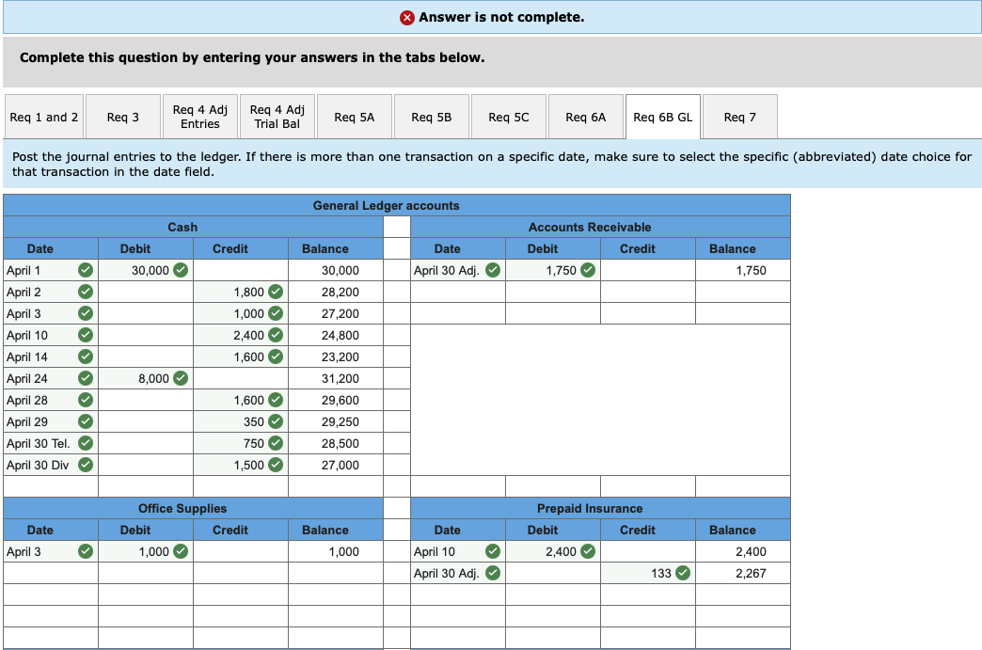
Task: Select the Req 6B GL tab
Action: (x=662, y=117)
